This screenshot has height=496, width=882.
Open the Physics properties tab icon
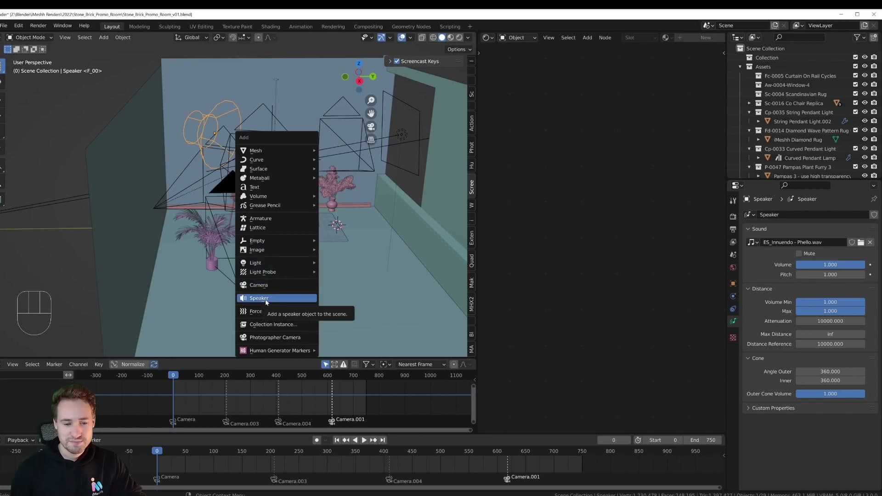[733, 296]
